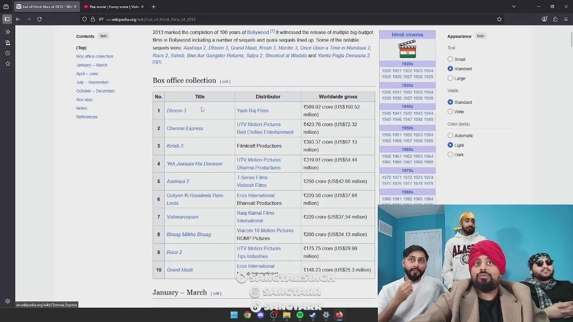Select Dark color mode radio button
Screen dimensions: 573x322
[450, 154]
